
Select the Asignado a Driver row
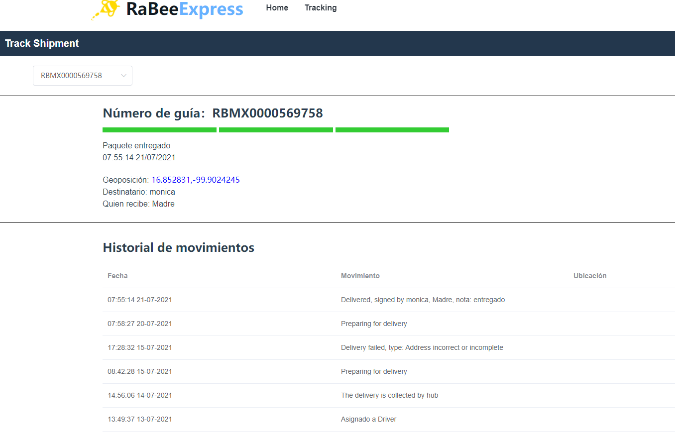pos(368,420)
